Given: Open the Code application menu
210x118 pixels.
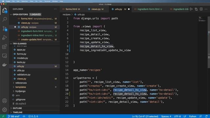Looking at the screenshot, I should [8, 1].
